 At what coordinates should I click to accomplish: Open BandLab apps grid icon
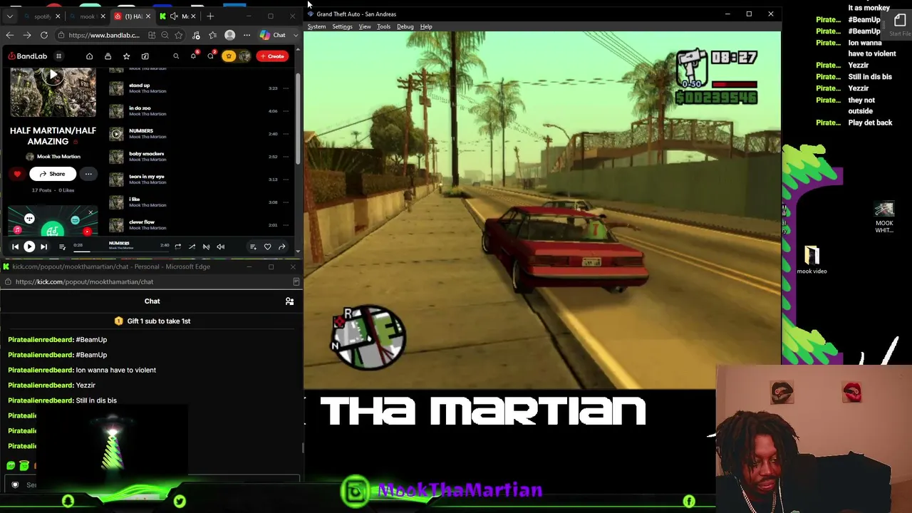click(x=58, y=56)
